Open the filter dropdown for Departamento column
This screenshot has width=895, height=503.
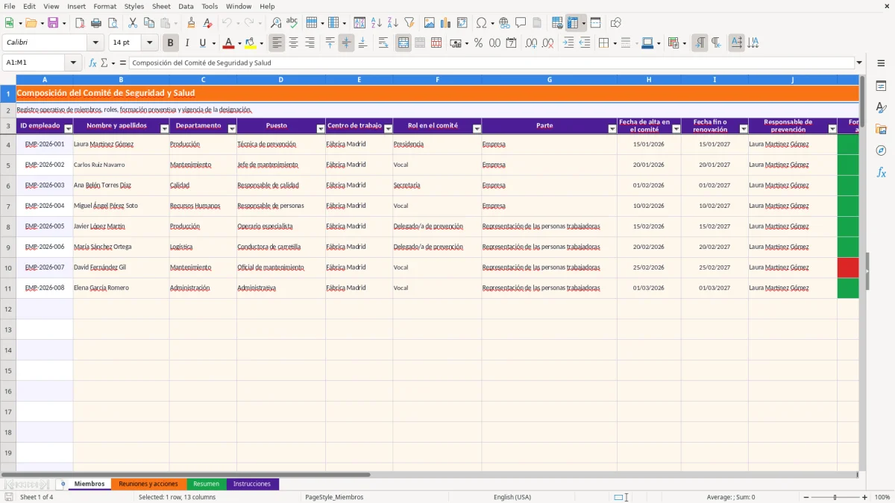click(231, 129)
